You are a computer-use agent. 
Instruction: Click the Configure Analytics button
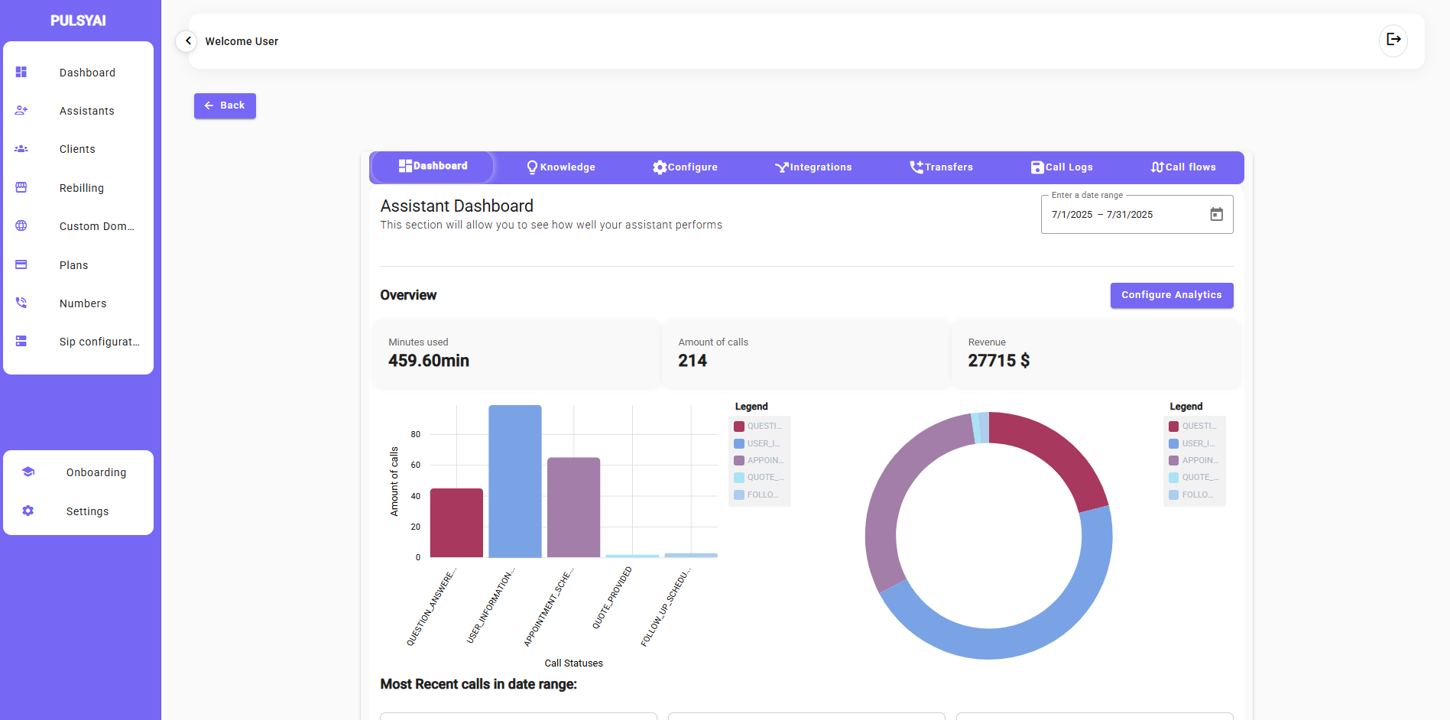[x=1171, y=295]
